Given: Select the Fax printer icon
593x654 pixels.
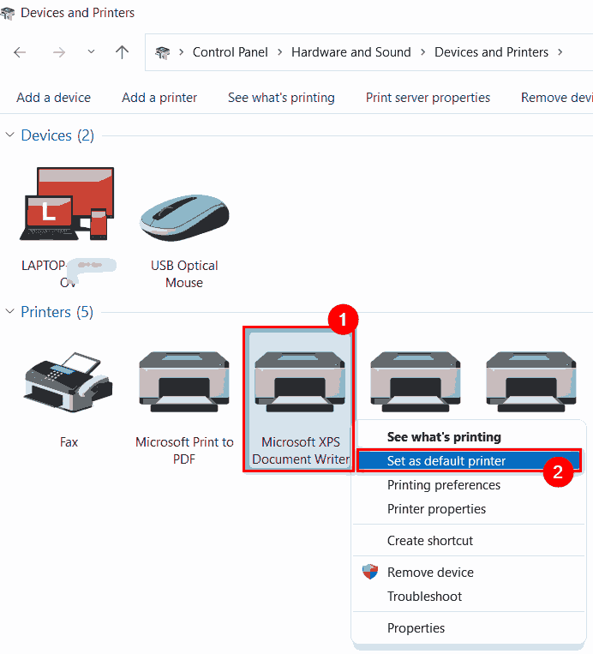Looking at the screenshot, I should [69, 382].
